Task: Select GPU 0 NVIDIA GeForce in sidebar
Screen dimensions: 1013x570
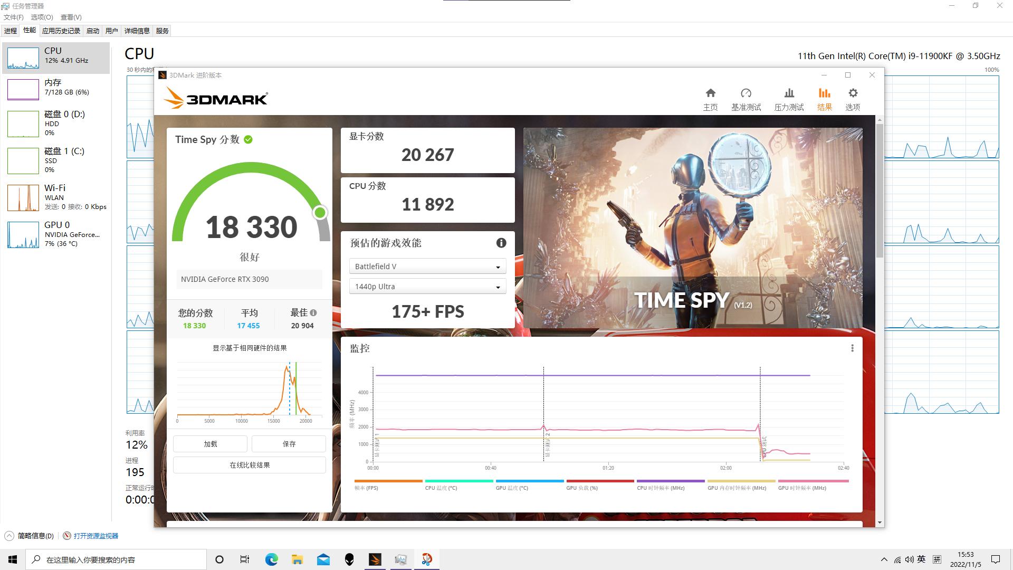Action: point(57,234)
